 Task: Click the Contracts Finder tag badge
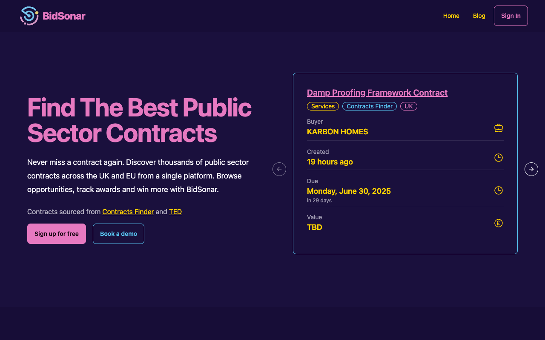pos(370,106)
